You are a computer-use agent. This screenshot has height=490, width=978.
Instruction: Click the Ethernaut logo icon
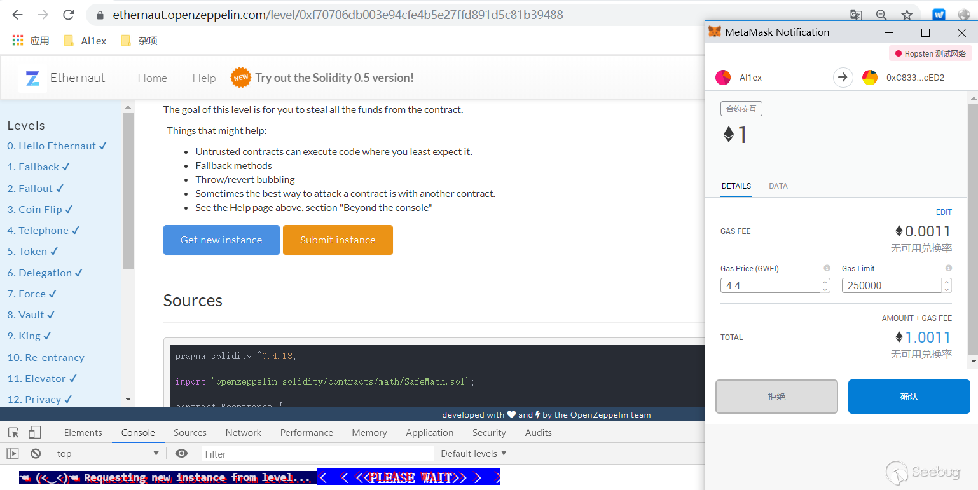click(32, 78)
